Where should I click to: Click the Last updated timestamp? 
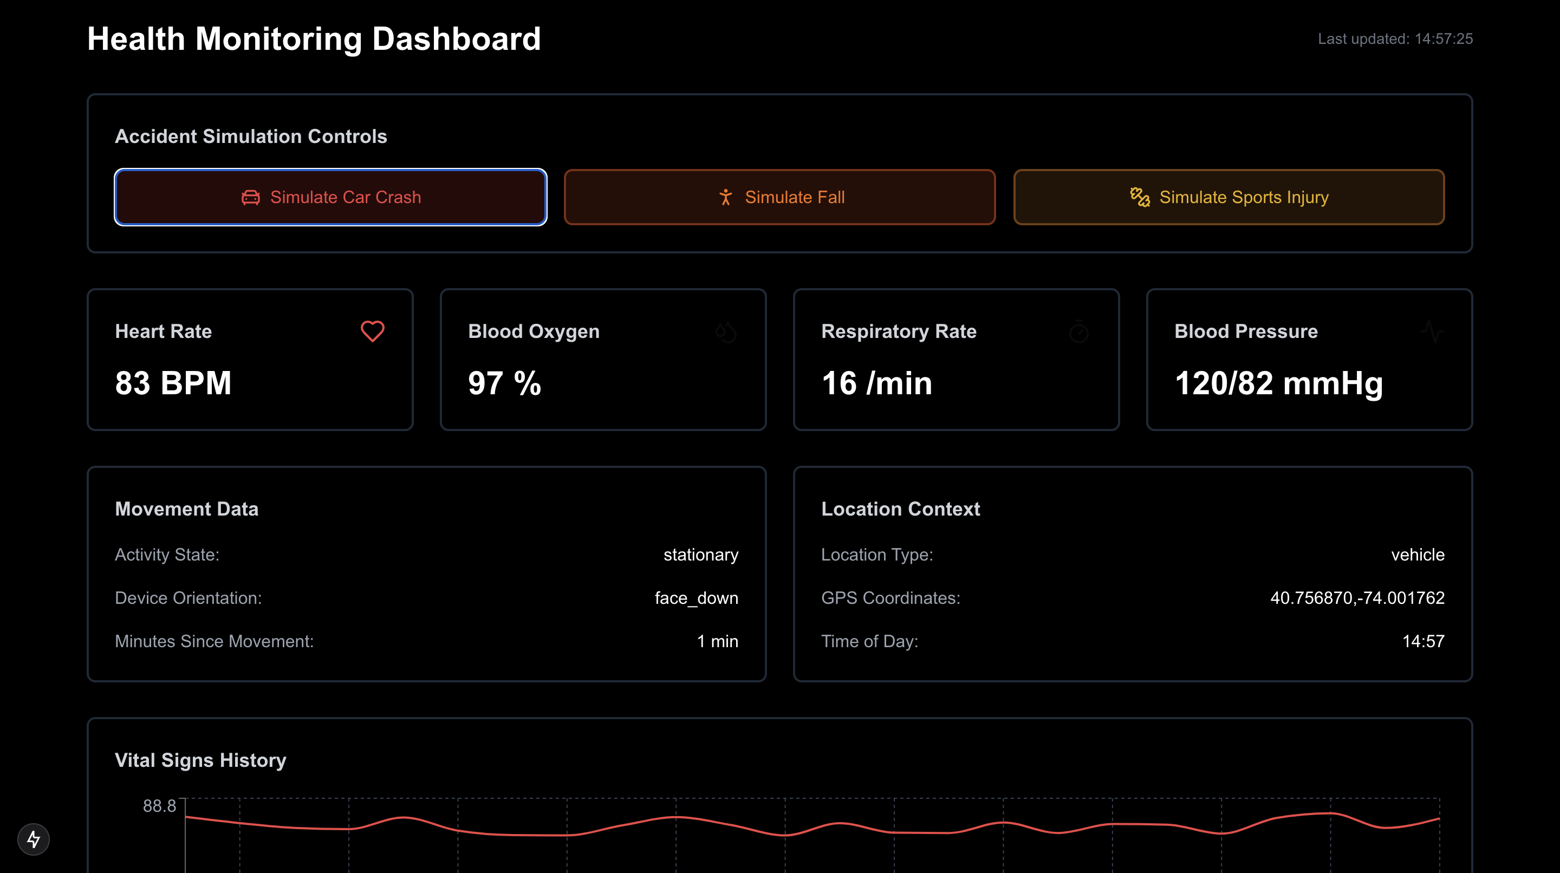[1395, 39]
